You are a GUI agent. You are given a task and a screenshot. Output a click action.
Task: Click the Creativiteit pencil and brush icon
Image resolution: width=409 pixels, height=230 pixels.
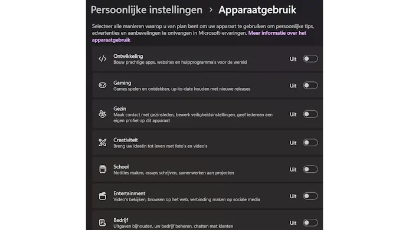pyautogui.click(x=102, y=143)
